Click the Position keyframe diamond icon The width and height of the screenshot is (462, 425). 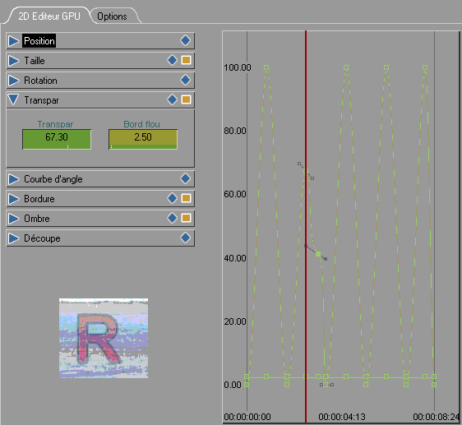[185, 40]
